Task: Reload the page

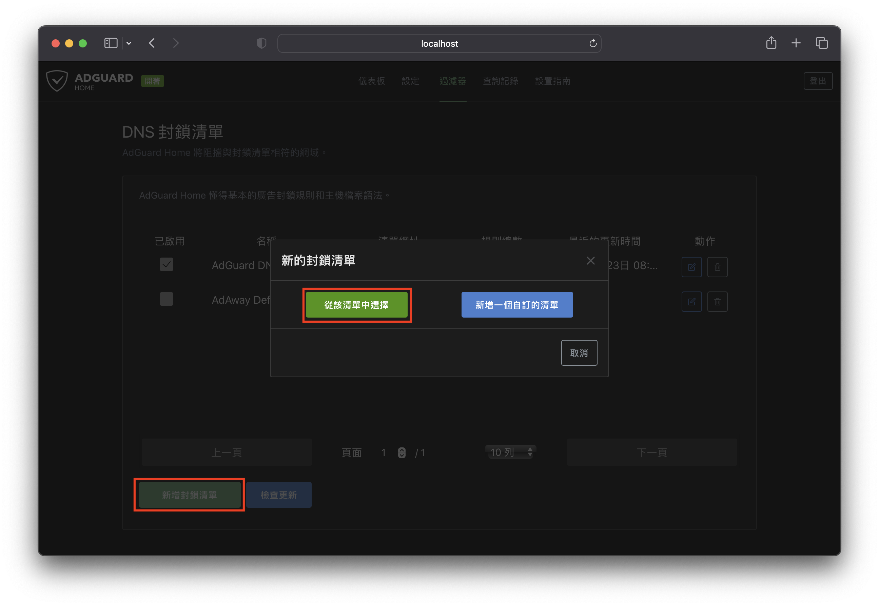Action: [x=592, y=43]
